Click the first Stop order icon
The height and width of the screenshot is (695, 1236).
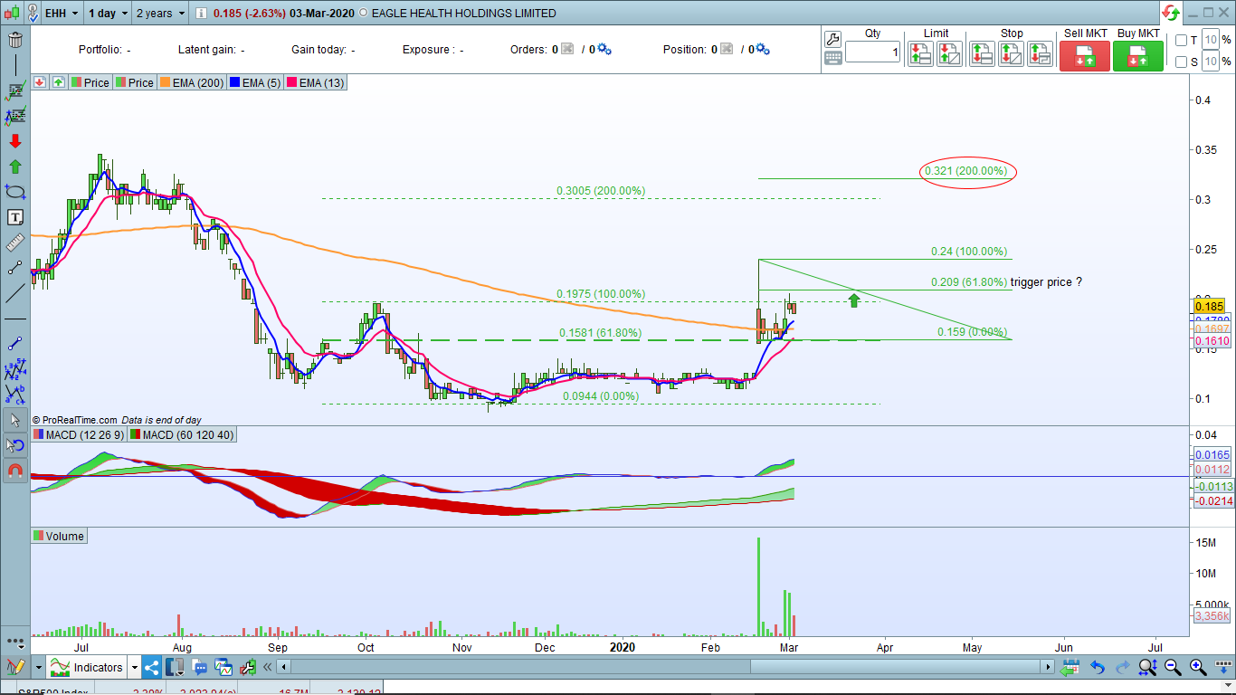pos(982,53)
